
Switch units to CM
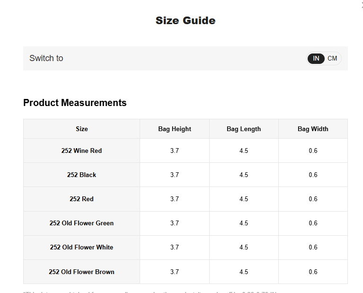(332, 58)
